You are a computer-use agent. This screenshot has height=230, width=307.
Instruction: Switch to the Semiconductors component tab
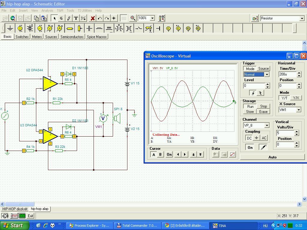72,37
